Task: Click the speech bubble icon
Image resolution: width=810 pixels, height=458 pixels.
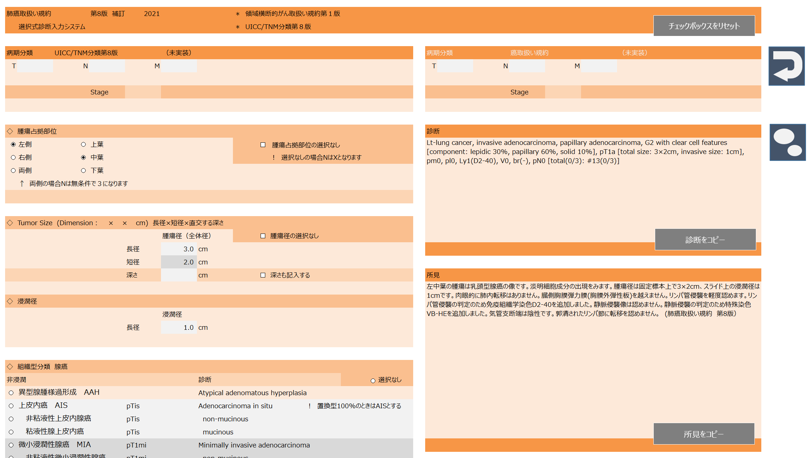Action: [787, 142]
